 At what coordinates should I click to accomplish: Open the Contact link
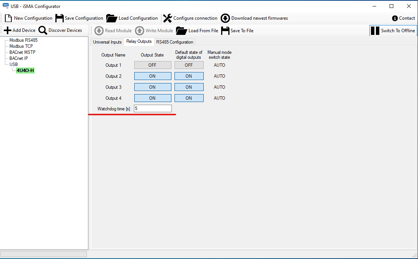tap(404, 18)
